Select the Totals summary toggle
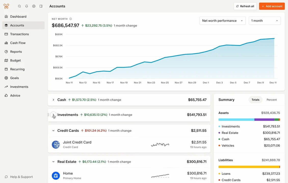Image resolution: width=288 pixels, height=183 pixels. click(255, 100)
